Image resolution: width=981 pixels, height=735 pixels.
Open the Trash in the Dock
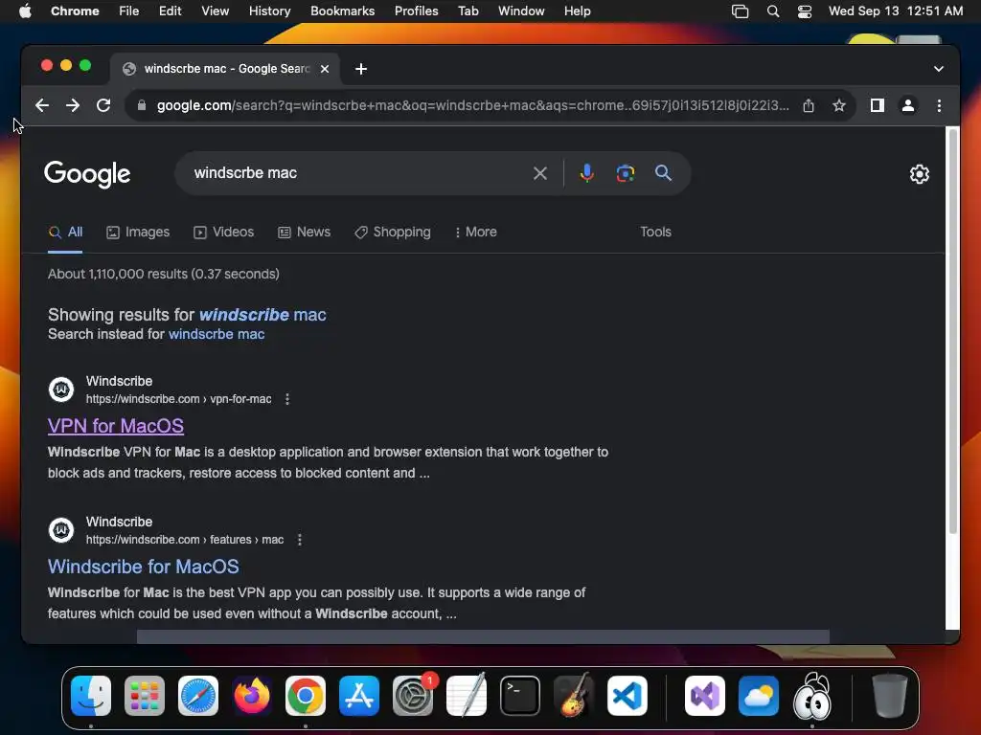(x=889, y=696)
